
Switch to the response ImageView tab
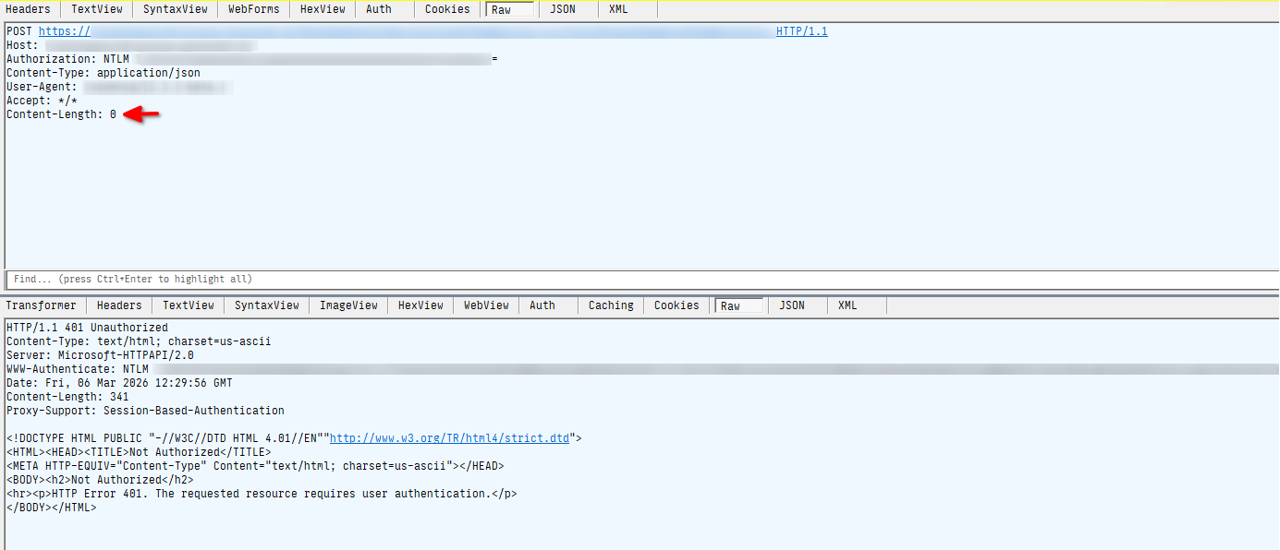(x=348, y=305)
